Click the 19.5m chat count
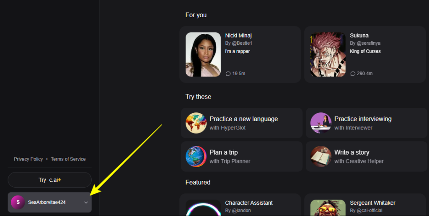The image size is (429, 216). (x=238, y=74)
